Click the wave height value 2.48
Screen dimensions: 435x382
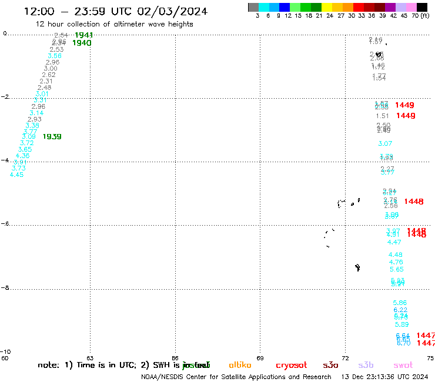[45, 88]
